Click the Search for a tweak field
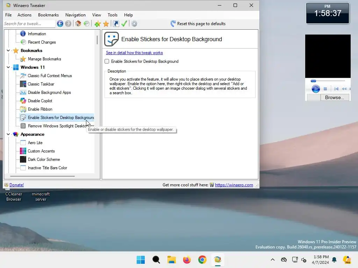The image size is (358, 268). click(29, 24)
